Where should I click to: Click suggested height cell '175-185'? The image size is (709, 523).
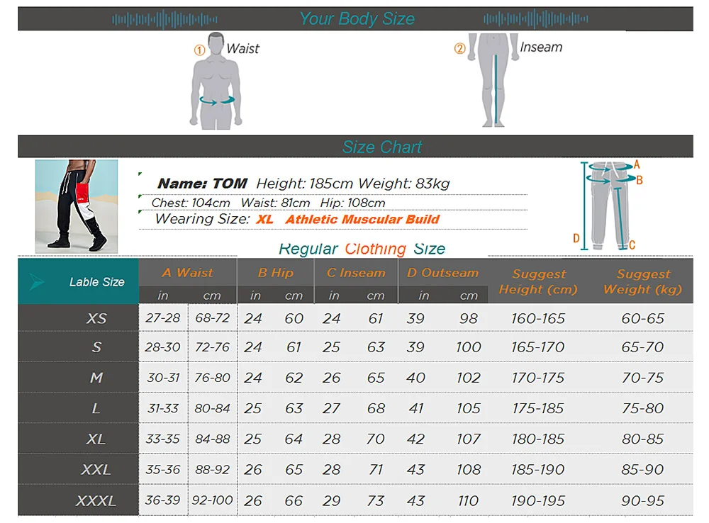click(538, 409)
